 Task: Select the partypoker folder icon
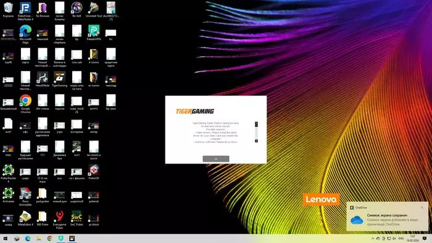click(43, 195)
